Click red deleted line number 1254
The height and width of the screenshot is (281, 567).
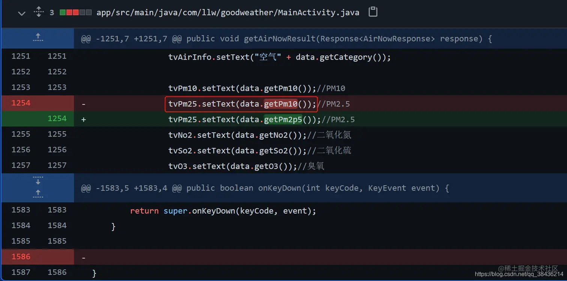coord(21,103)
